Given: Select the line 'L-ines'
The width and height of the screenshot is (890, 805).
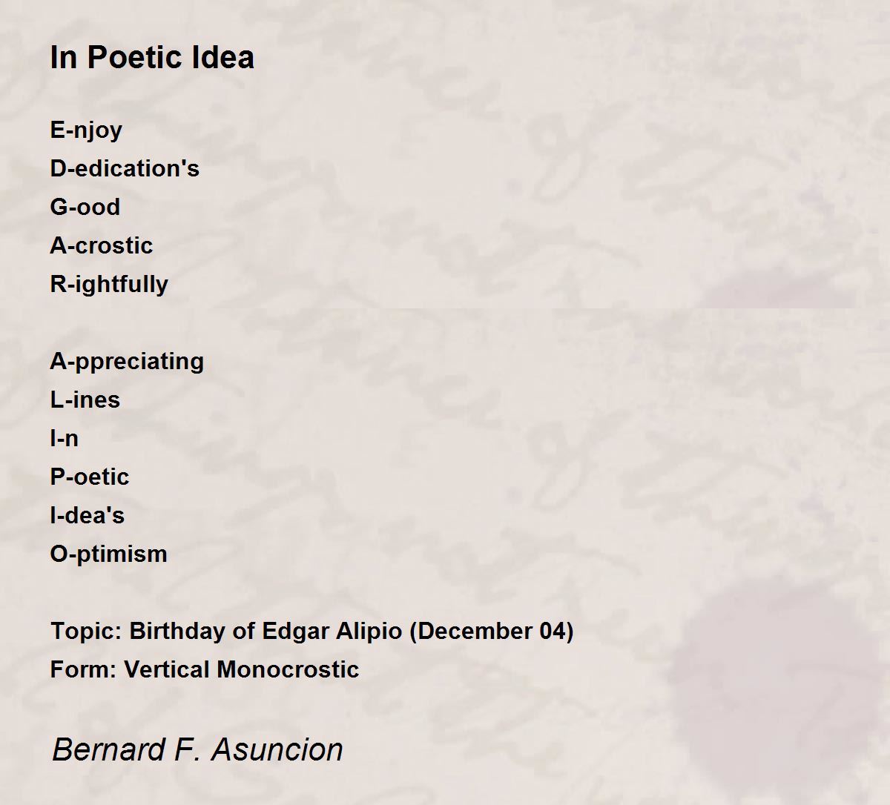Looking at the screenshot, I should click(x=85, y=400).
